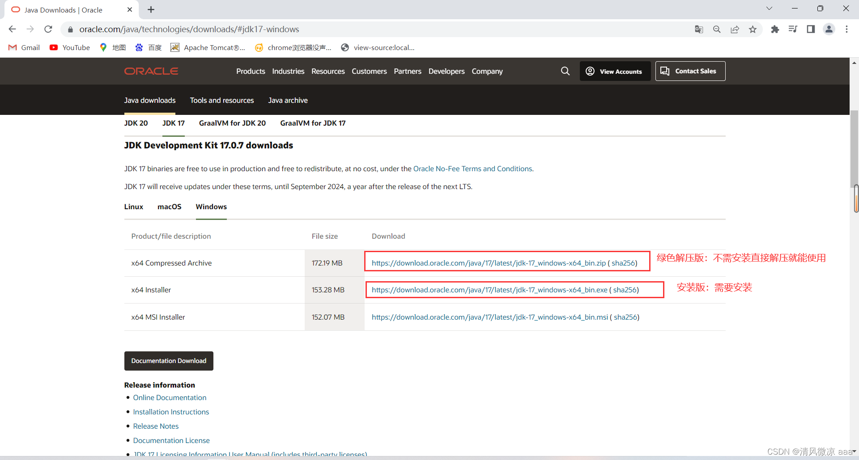859x460 pixels.
Task: Open the chrome浏览器没声 bookmark
Action: pos(293,47)
